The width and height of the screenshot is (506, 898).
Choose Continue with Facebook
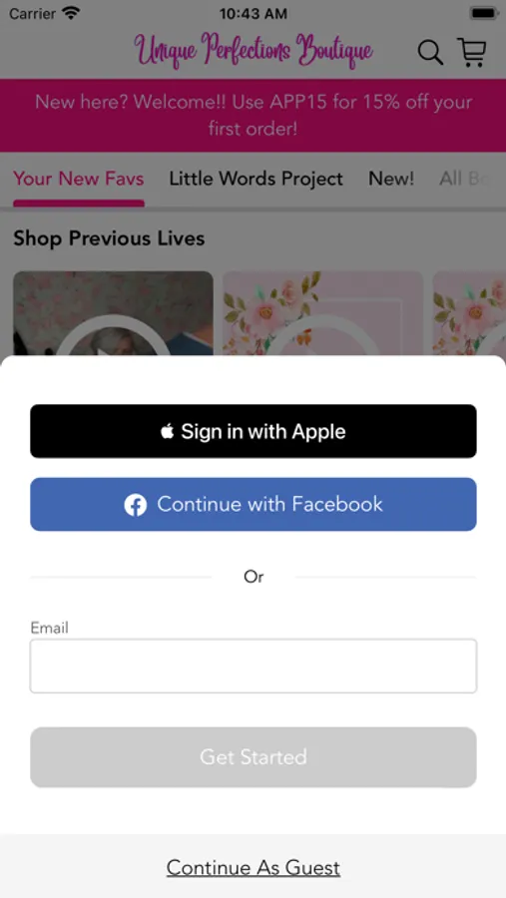(x=253, y=505)
